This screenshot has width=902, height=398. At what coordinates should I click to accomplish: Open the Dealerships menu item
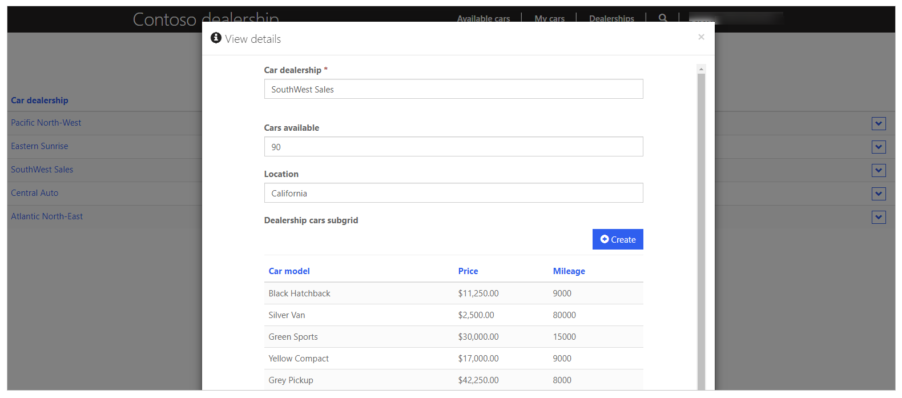coord(611,18)
